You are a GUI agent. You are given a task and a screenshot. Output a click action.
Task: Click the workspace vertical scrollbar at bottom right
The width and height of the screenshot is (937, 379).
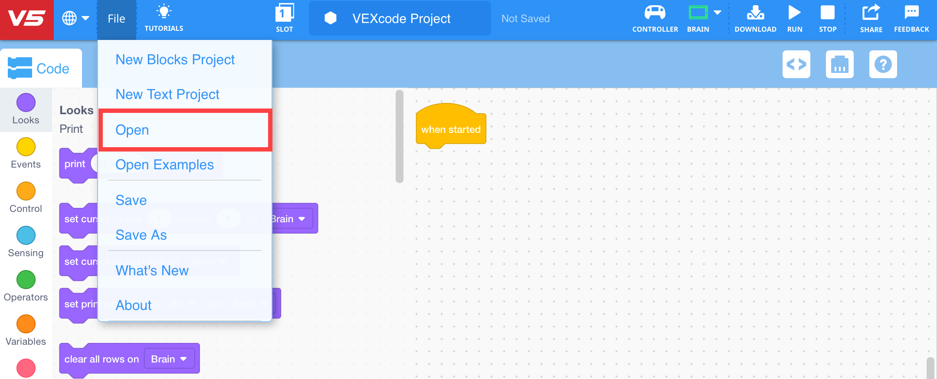(x=930, y=368)
